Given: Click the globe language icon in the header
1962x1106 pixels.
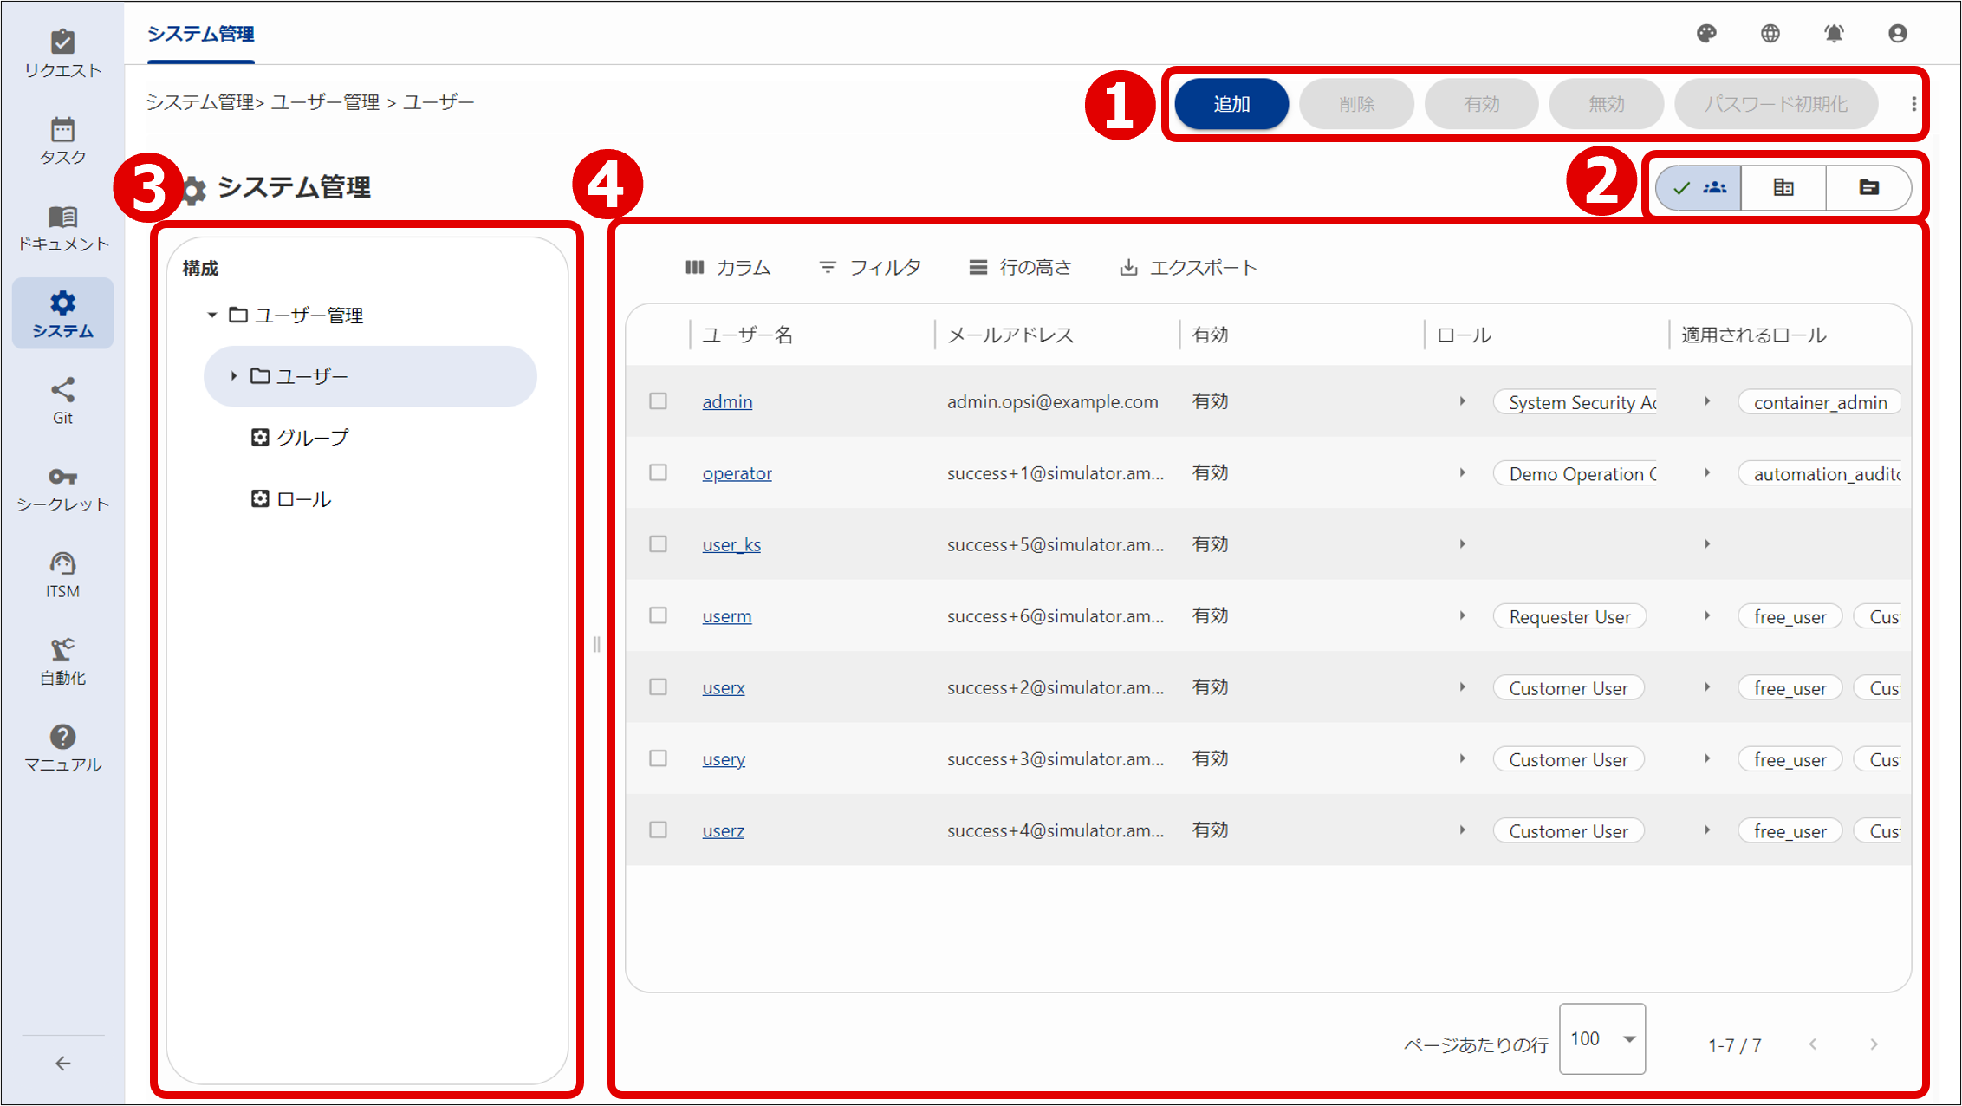Looking at the screenshot, I should tap(1770, 34).
